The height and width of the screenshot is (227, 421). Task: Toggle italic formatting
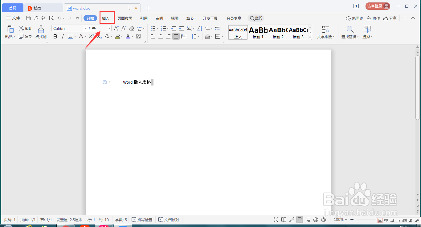[x=63, y=36]
